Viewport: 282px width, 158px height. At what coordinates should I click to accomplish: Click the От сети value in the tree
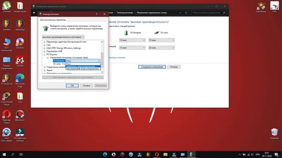click(63, 64)
